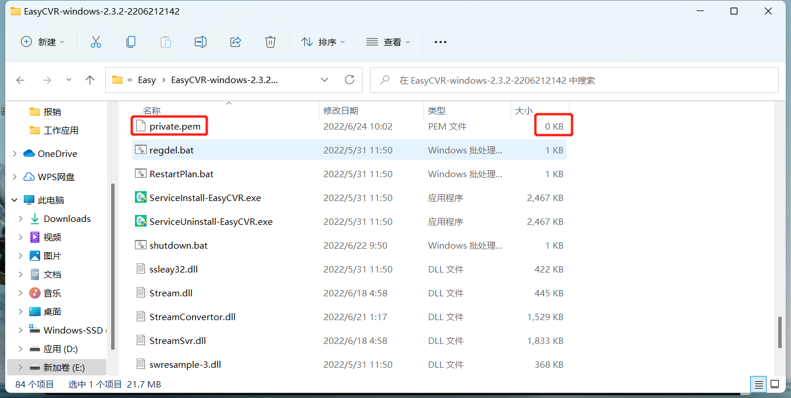Expand the address bar history dropdown
This screenshot has width=791, height=398.
tap(325, 80)
